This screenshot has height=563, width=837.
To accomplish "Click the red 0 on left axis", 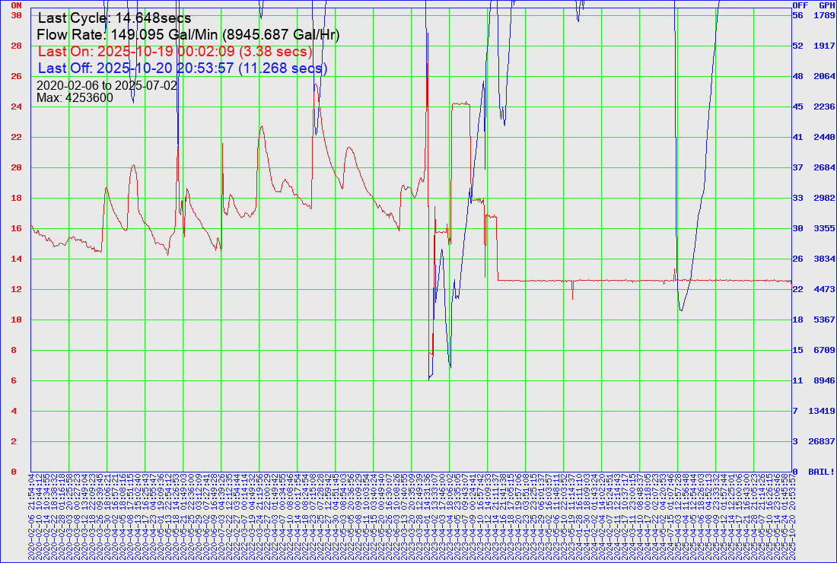I will click(x=13, y=472).
